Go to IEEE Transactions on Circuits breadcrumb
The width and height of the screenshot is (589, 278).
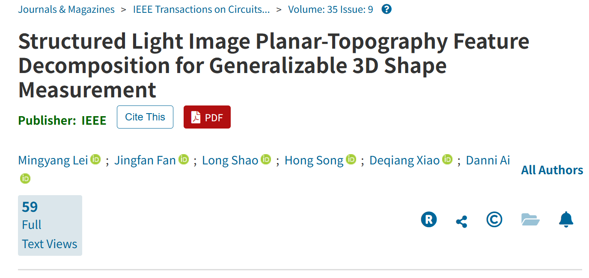point(201,9)
